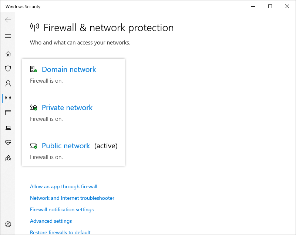Open Firewall notification settings
296x235 pixels.
[x=62, y=209]
